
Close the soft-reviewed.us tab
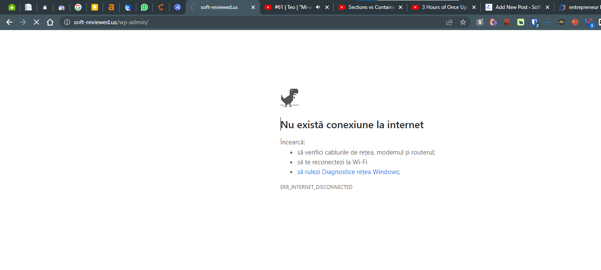[253, 7]
